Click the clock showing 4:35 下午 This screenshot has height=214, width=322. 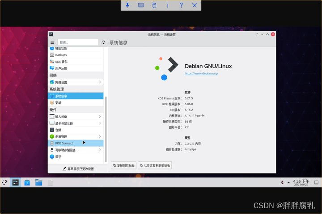pos(301,182)
